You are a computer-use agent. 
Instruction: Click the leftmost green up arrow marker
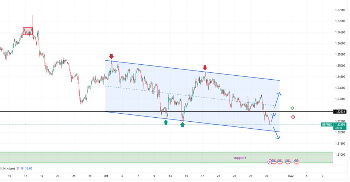coord(166,122)
